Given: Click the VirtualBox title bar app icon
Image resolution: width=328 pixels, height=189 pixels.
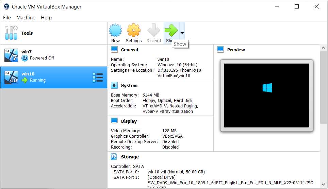Looking at the screenshot, I should 6,7.
